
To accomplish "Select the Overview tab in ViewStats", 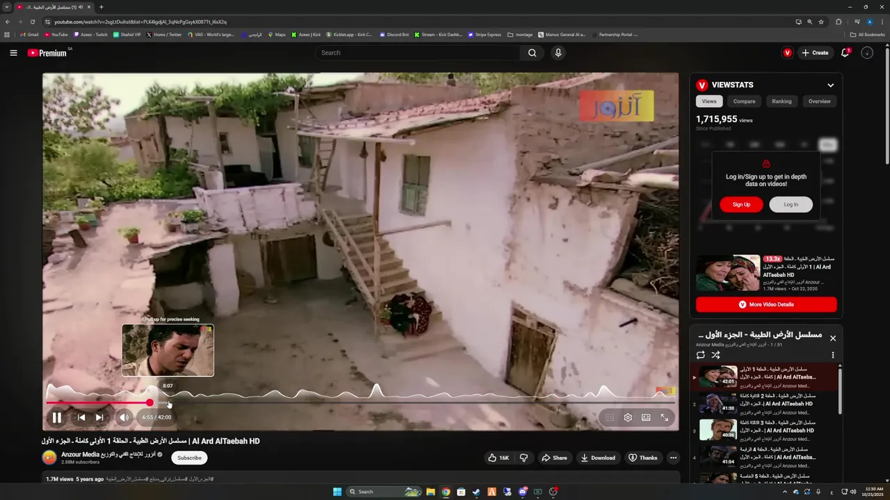I will (819, 101).
